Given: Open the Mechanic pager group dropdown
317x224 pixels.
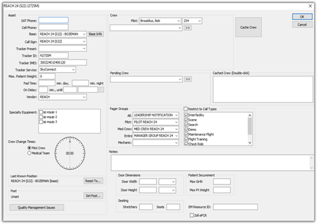Looking at the screenshot, I should pyautogui.click(x=155, y=143).
